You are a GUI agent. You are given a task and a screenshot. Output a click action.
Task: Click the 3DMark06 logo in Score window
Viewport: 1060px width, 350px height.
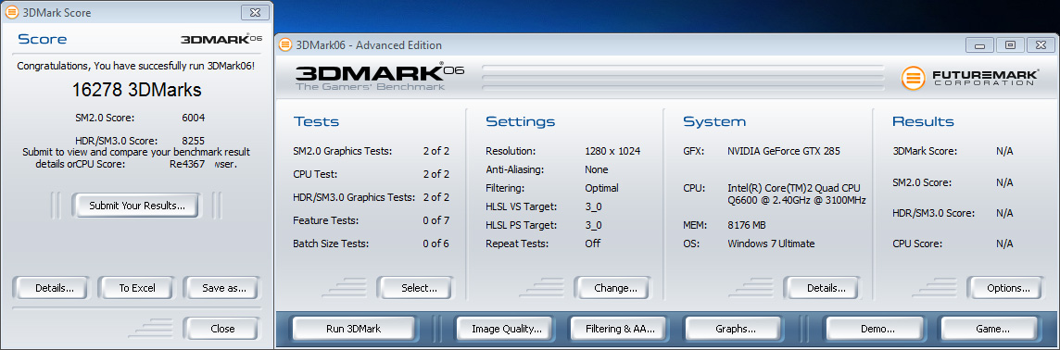[221, 39]
